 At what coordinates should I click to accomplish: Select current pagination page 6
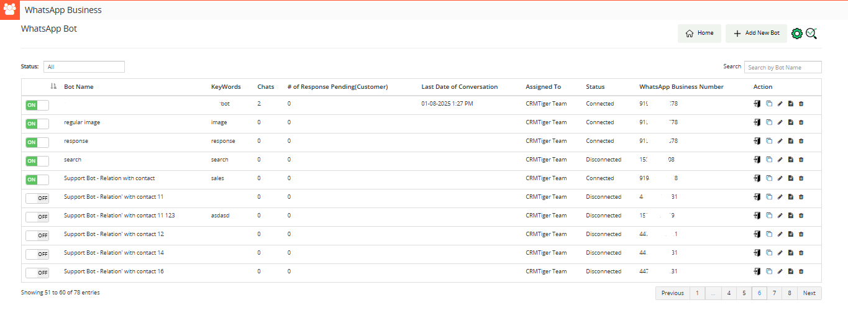tap(759, 293)
